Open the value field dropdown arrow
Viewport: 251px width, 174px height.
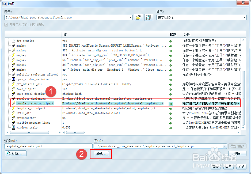[x=225, y=146]
